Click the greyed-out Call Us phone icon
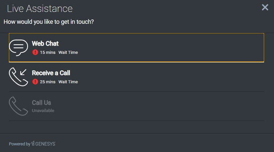 click(x=18, y=106)
